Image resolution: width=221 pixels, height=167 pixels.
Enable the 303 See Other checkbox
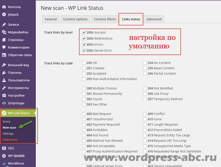(x=84, y=105)
